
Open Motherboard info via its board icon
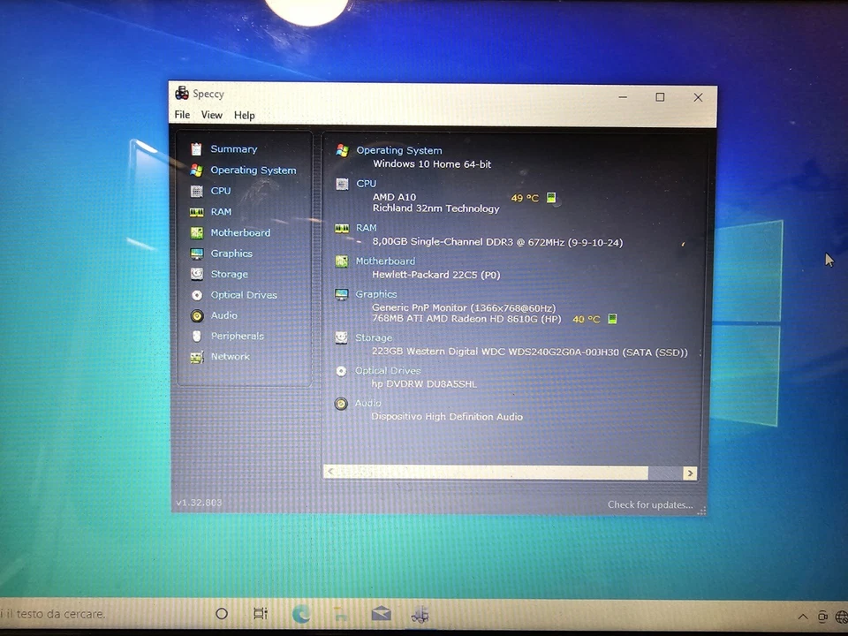[196, 232]
